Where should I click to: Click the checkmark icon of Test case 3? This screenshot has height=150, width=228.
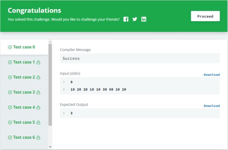click(x=10, y=92)
